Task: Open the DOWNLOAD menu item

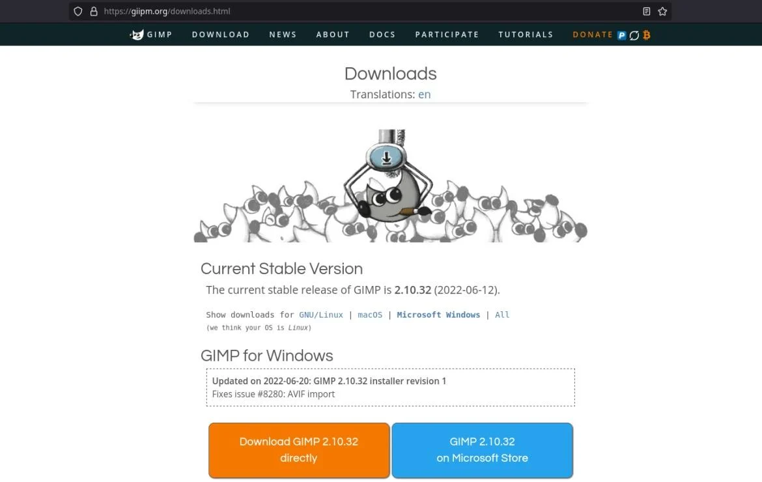Action: pos(221,35)
